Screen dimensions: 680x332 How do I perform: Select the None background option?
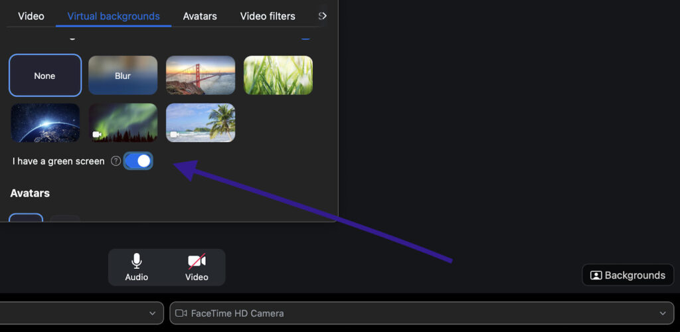pyautogui.click(x=45, y=76)
